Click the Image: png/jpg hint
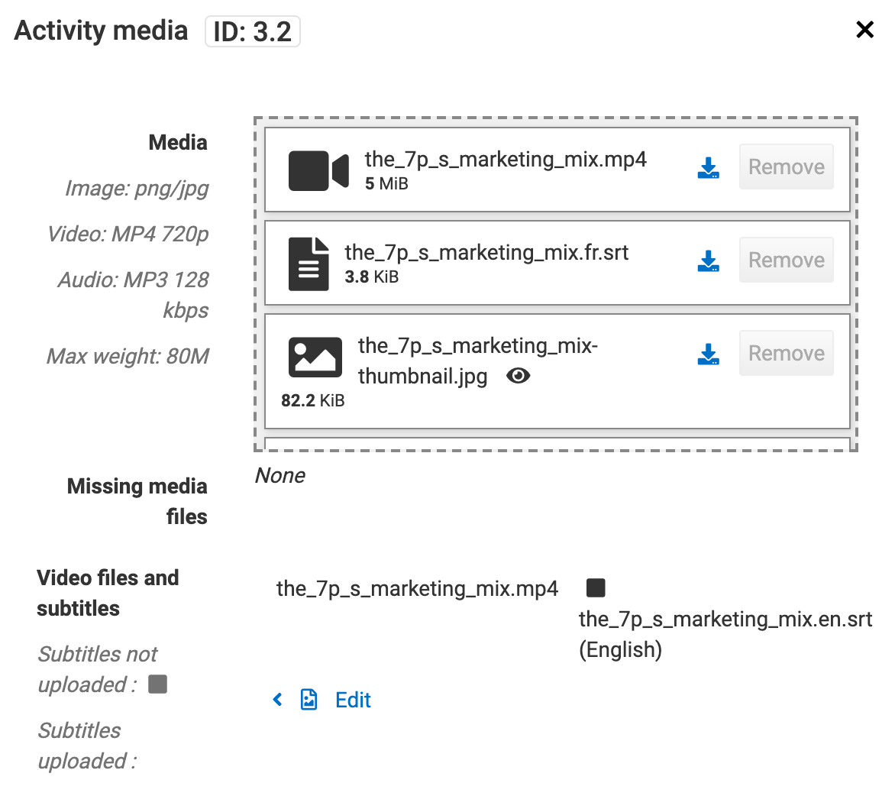 137,189
